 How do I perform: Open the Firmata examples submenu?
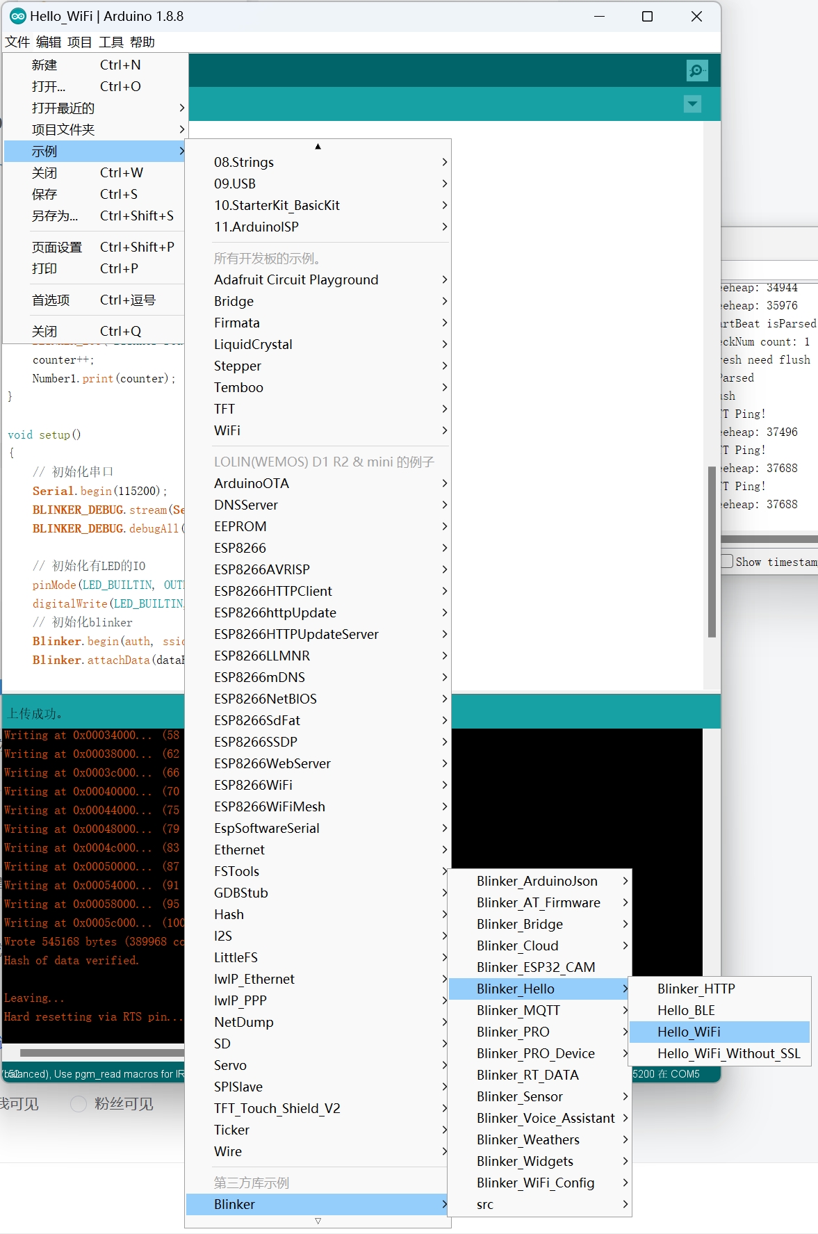pyautogui.click(x=318, y=323)
